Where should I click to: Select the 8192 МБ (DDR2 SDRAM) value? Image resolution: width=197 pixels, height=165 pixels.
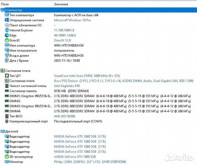71,91
